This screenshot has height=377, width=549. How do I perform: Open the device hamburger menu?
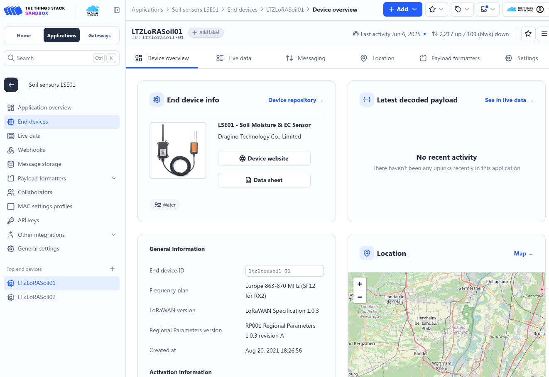(x=544, y=34)
